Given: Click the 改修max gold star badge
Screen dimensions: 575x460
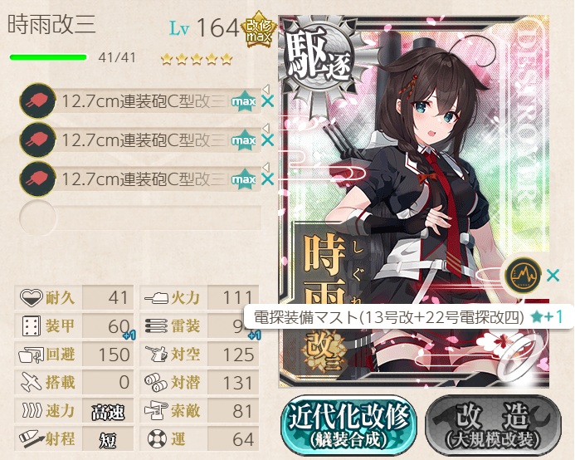Looking at the screenshot, I should pos(258,29).
